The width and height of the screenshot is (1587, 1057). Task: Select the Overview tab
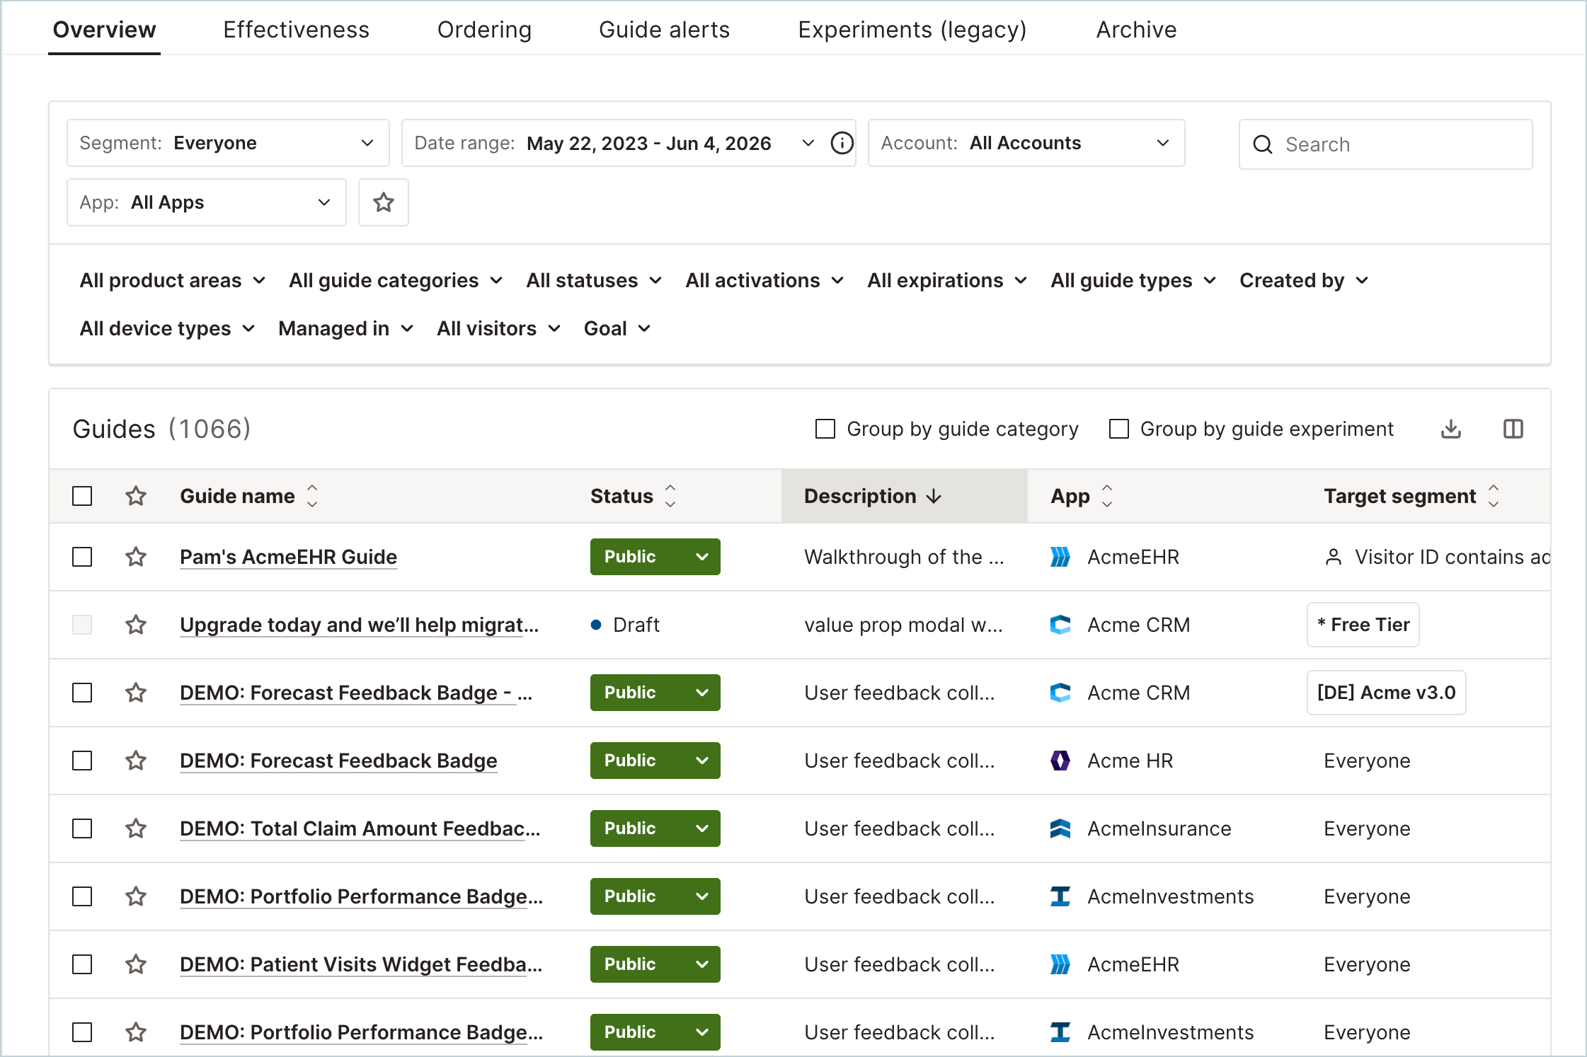pyautogui.click(x=105, y=30)
